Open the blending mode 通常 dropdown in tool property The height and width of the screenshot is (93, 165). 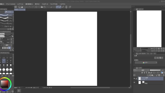pos(8,45)
